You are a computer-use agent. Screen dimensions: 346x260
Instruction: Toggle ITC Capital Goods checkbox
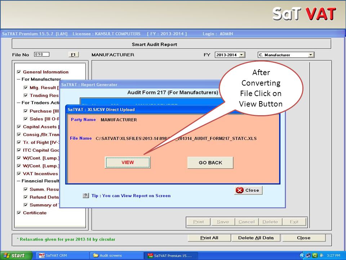pos(19,150)
